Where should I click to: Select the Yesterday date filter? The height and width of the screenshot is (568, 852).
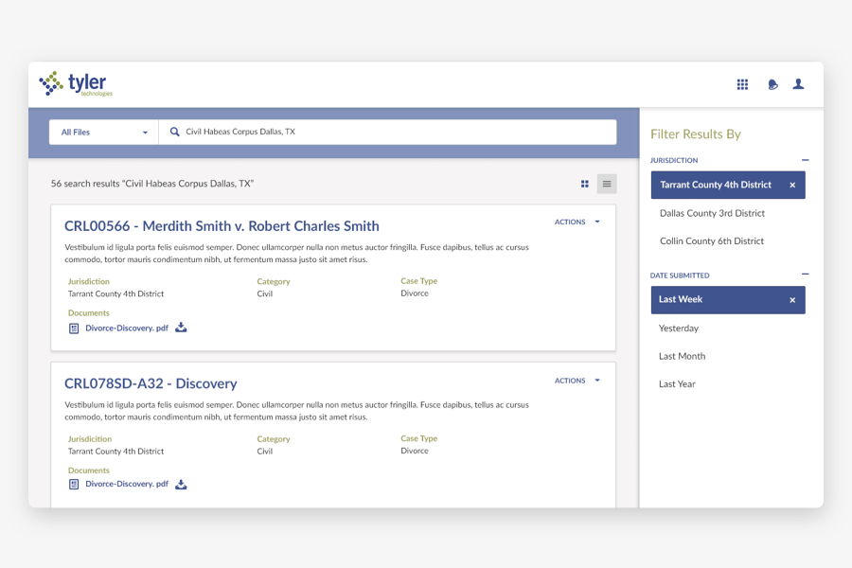coord(677,328)
